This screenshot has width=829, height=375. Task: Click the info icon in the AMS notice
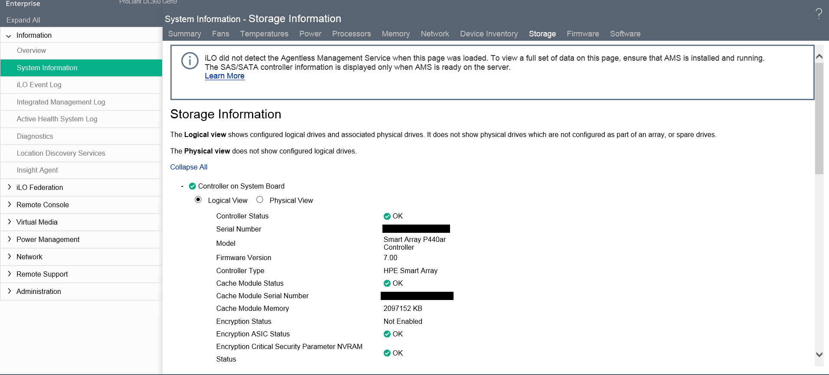[189, 61]
